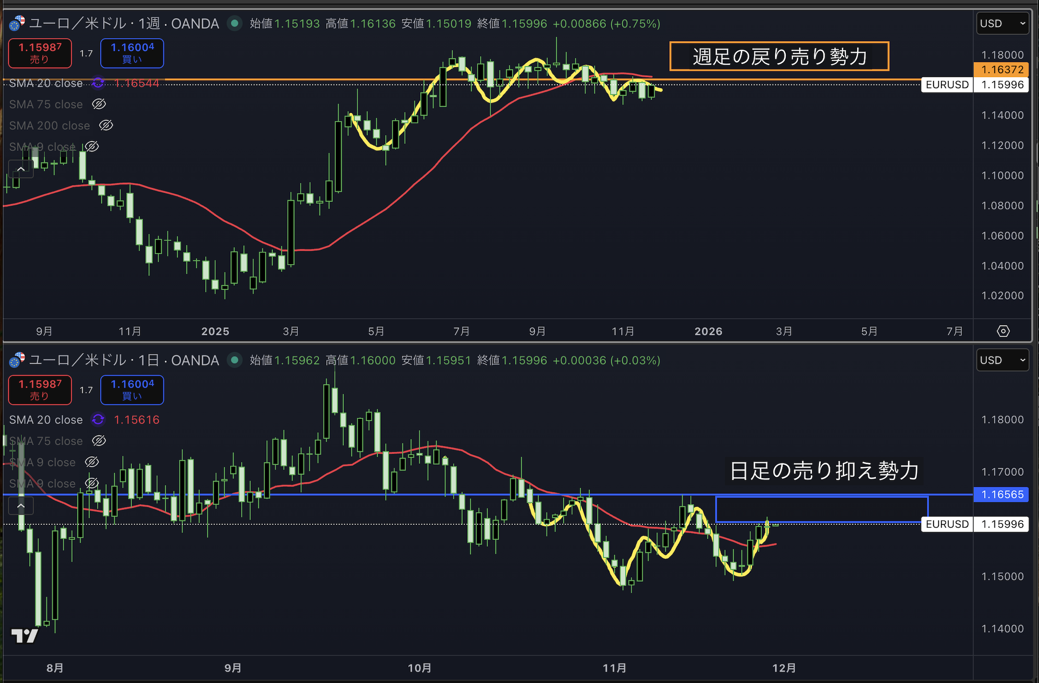
Task: Select the blue 1.16565 horizontal line label
Action: pyautogui.click(x=1002, y=495)
